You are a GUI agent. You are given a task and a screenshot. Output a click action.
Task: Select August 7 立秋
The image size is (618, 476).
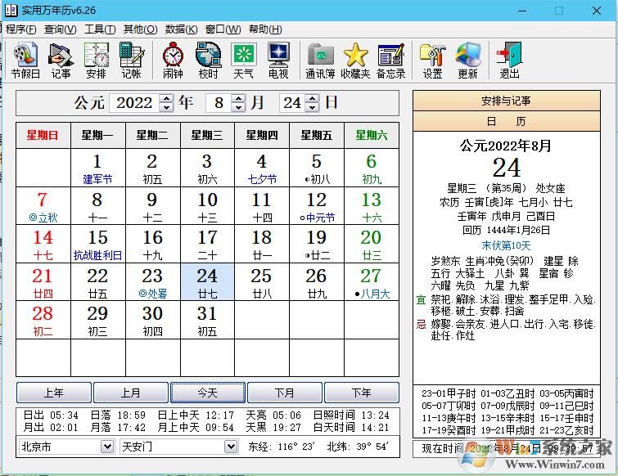(43, 206)
